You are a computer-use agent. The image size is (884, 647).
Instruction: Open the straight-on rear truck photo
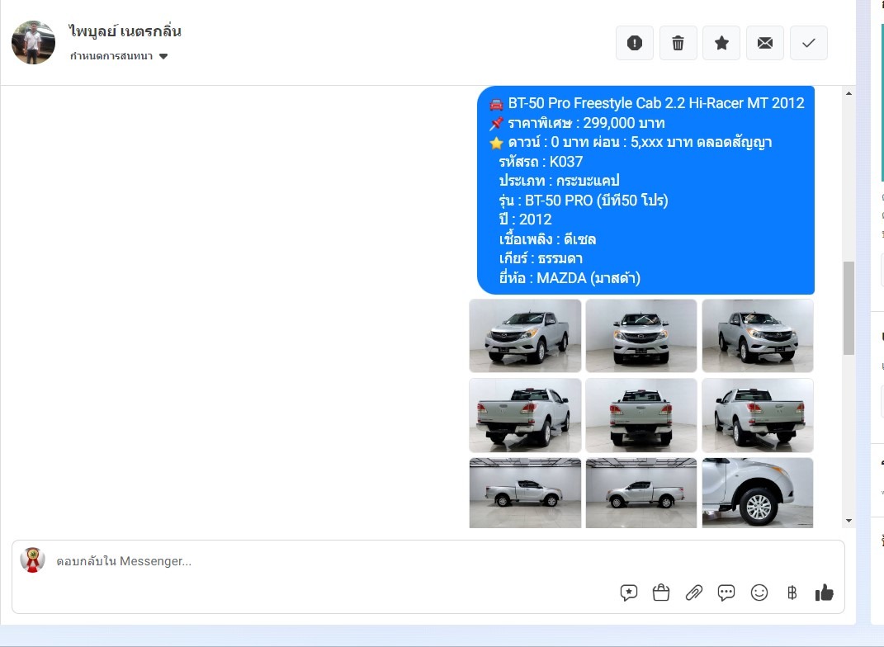pos(641,415)
